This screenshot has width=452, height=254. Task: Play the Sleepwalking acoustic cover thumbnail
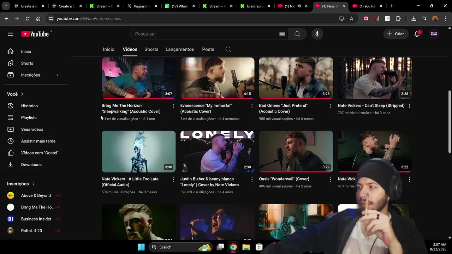click(138, 78)
